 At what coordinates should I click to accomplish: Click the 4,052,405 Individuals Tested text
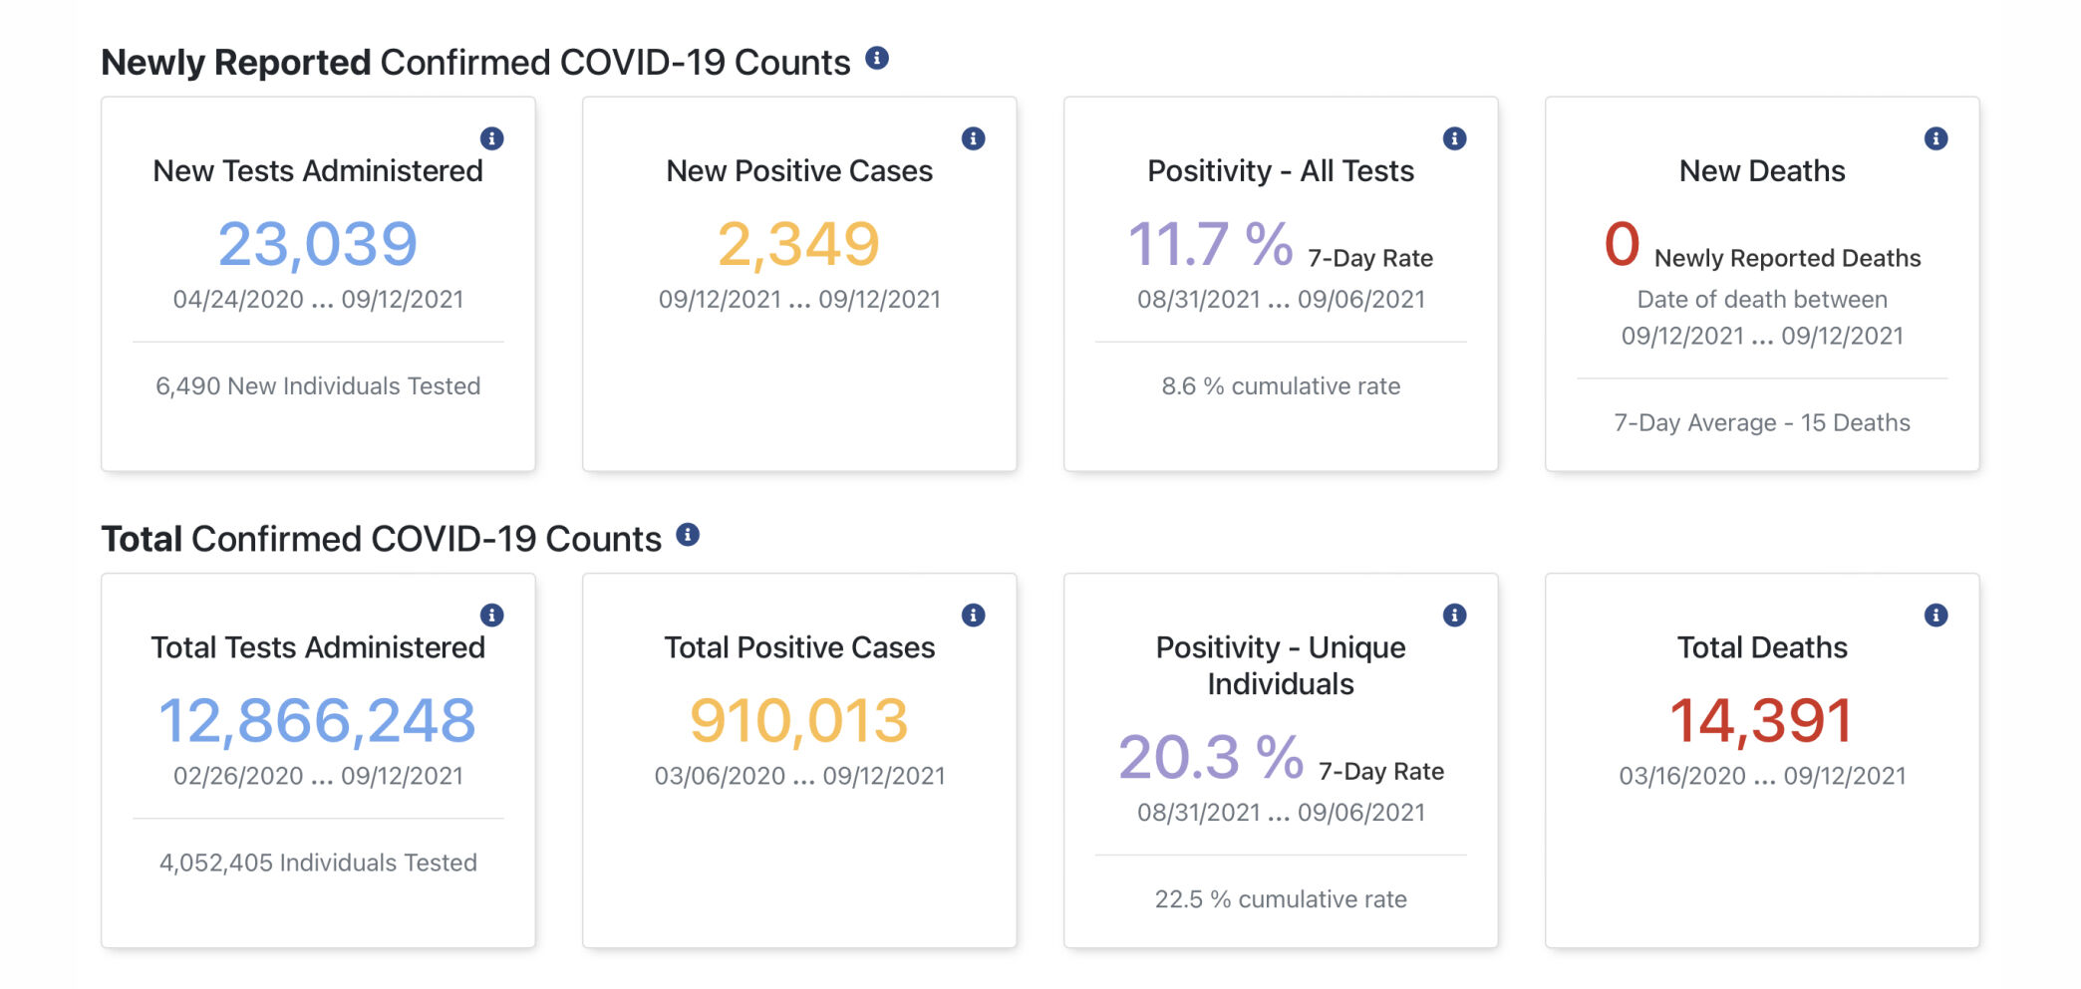pyautogui.click(x=318, y=863)
